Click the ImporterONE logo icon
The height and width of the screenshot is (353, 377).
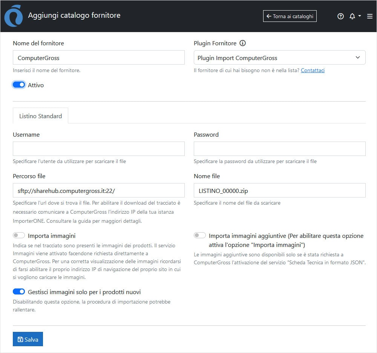(14, 16)
